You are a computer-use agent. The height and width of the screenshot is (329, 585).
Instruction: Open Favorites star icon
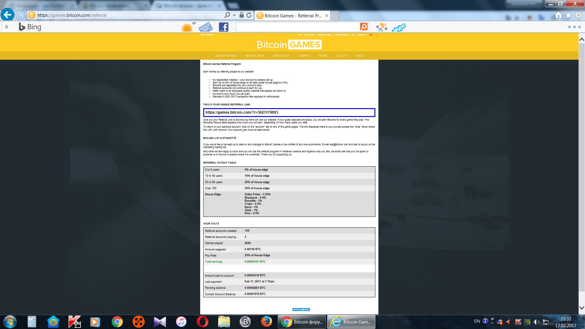[x=569, y=15]
